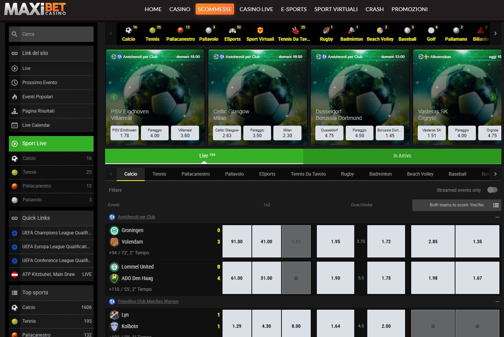Select Rugby ball icon in carousel
Image resolution: width=504 pixels, height=337 pixels.
pos(327,30)
